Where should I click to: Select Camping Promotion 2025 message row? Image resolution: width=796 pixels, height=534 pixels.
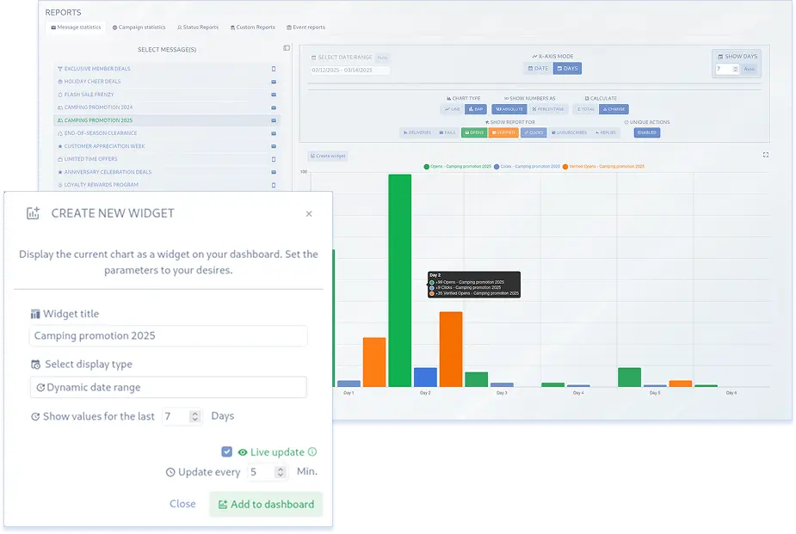tap(166, 120)
